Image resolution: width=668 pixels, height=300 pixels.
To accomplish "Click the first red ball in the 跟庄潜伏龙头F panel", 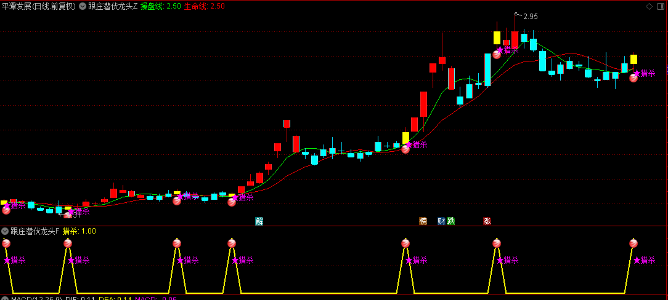I will [6, 243].
